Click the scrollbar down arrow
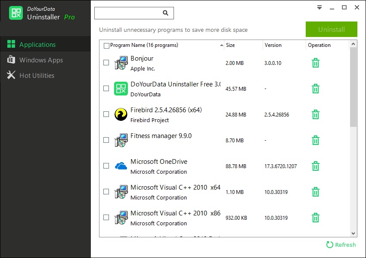This screenshot has width=366, height=258. pos(353,233)
